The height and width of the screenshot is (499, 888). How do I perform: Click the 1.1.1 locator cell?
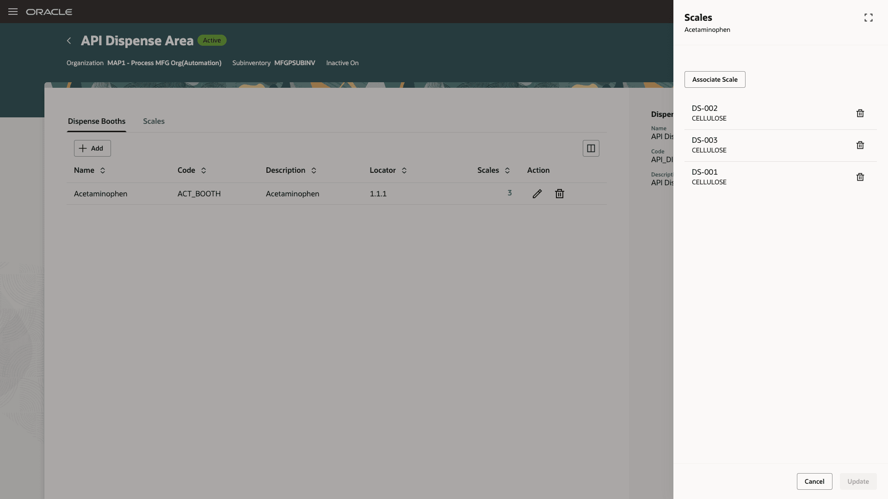pyautogui.click(x=378, y=194)
